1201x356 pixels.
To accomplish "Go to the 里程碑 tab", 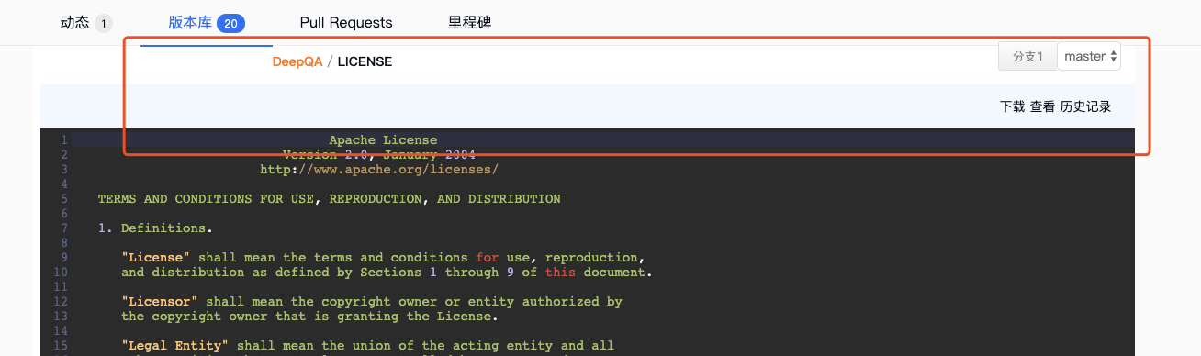I will [x=469, y=23].
